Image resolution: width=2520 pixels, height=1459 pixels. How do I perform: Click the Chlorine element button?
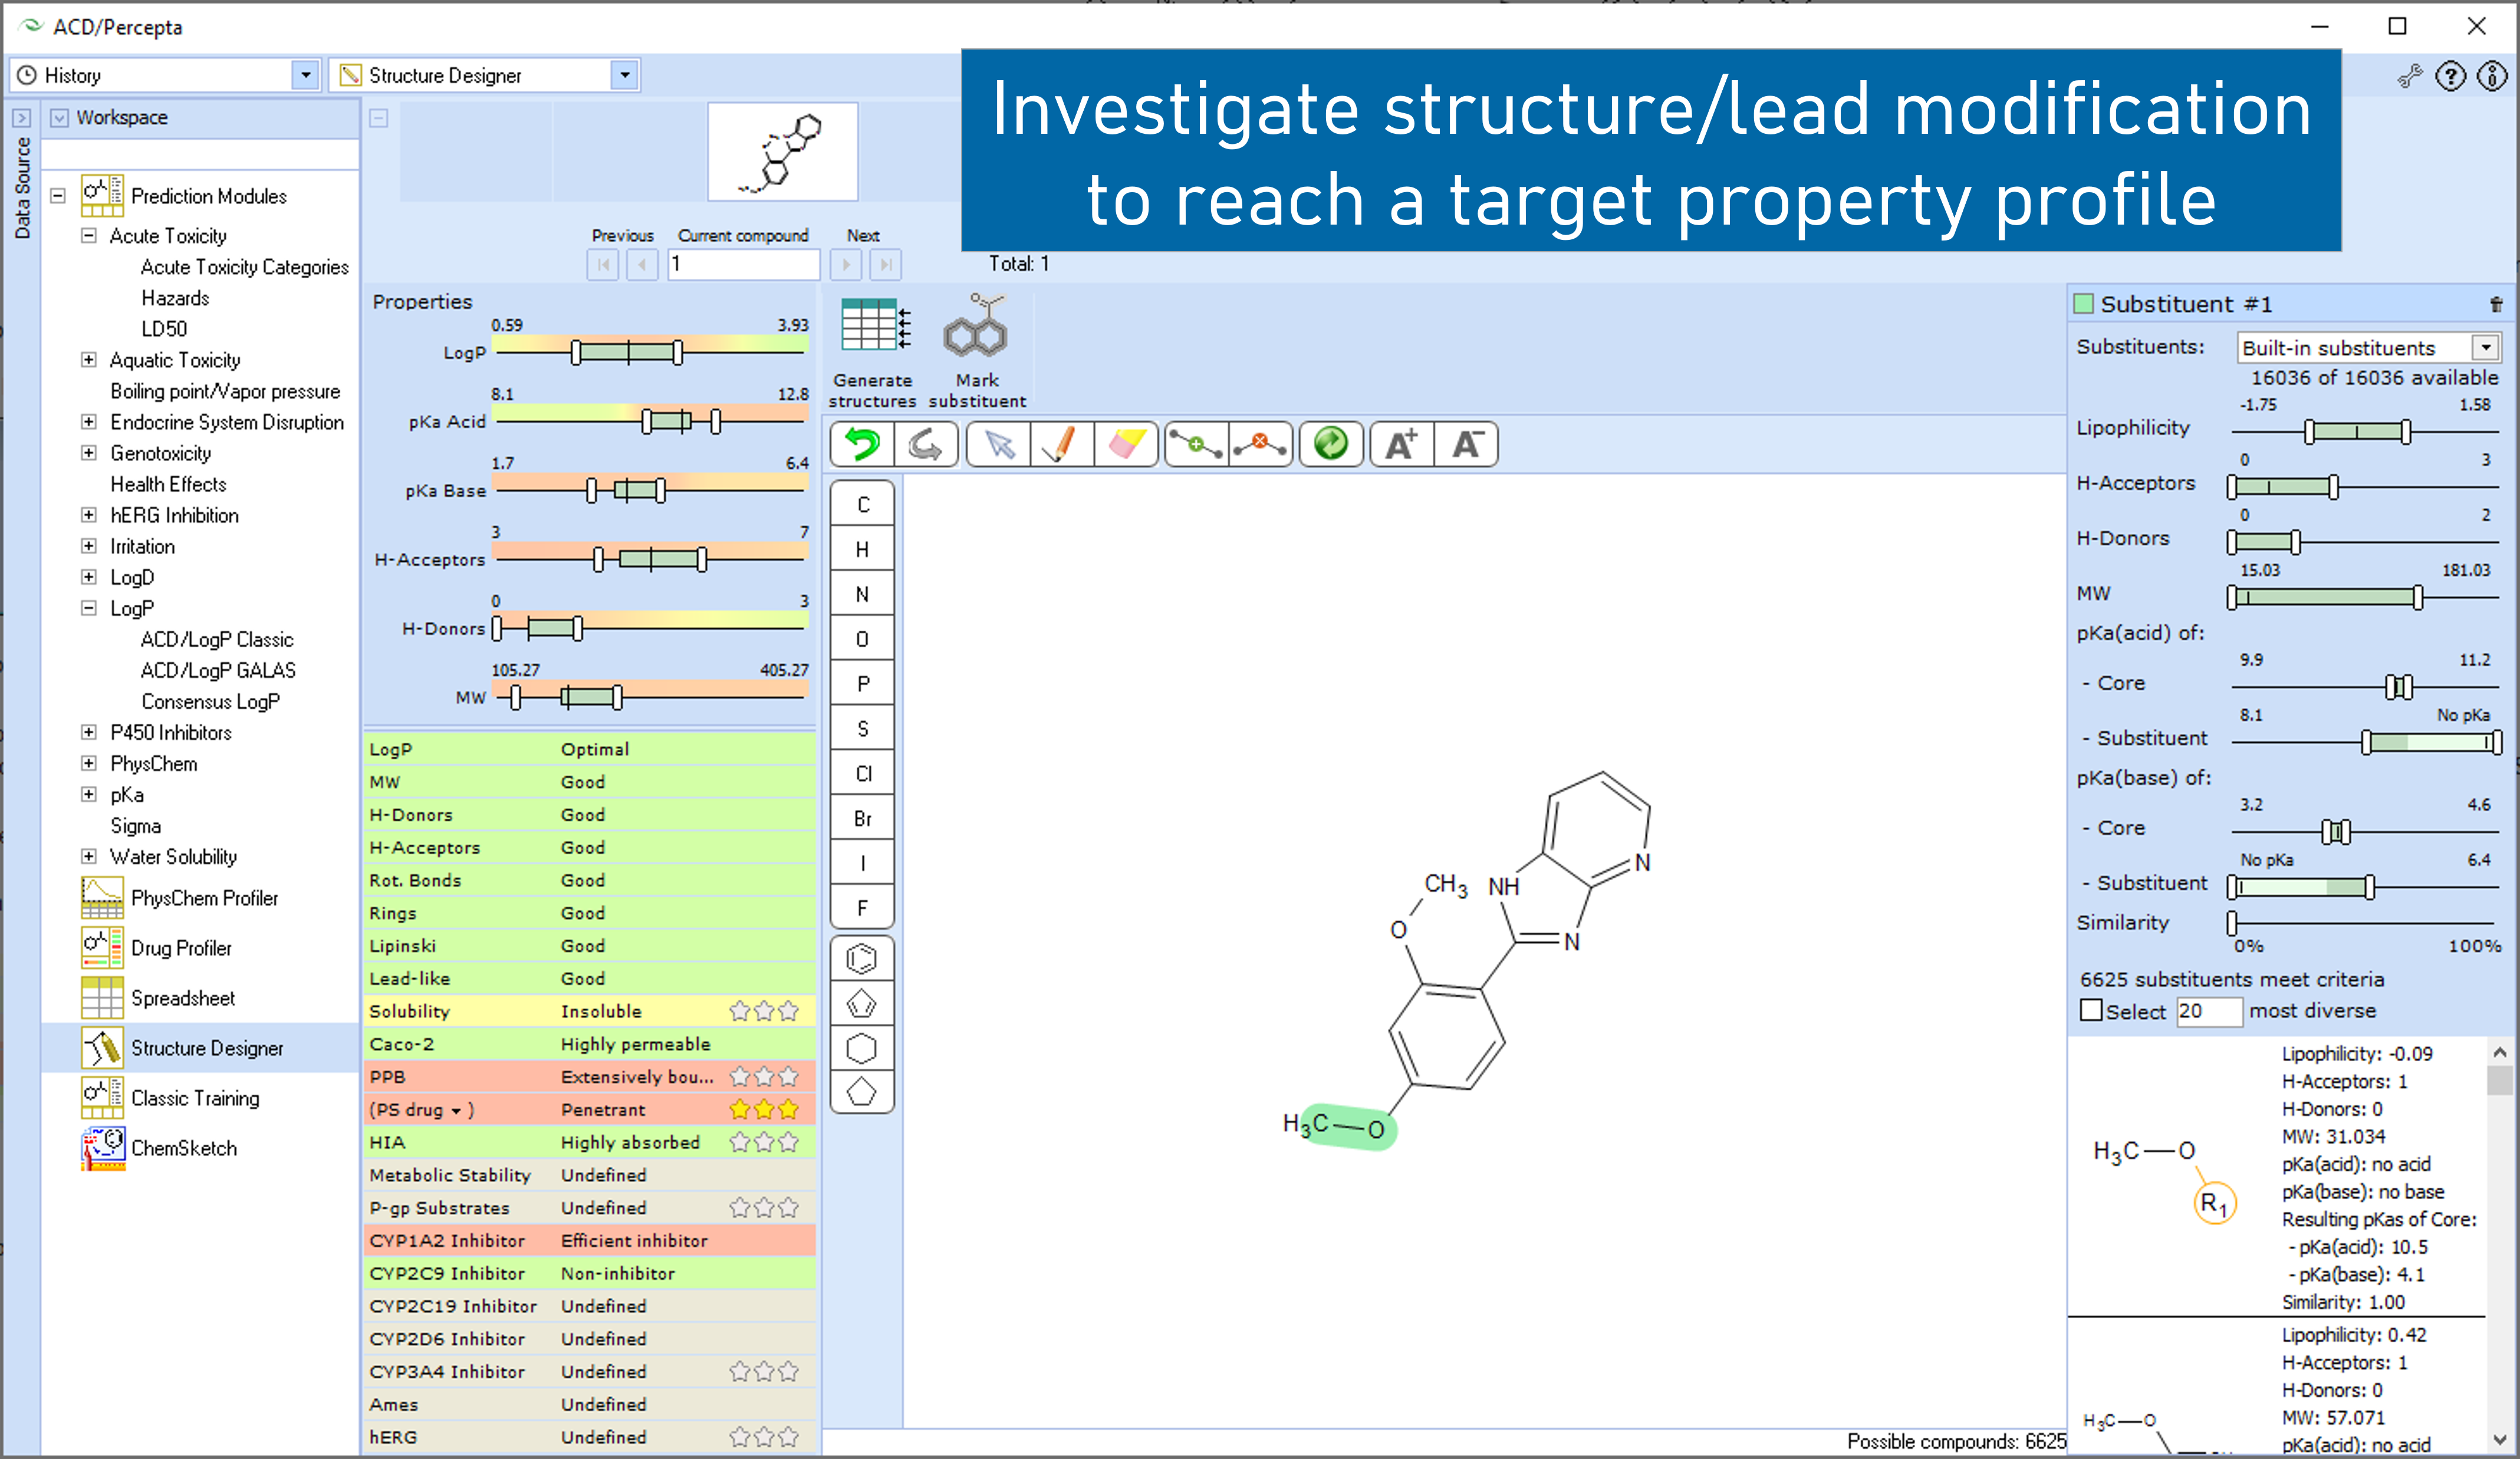pyautogui.click(x=863, y=773)
